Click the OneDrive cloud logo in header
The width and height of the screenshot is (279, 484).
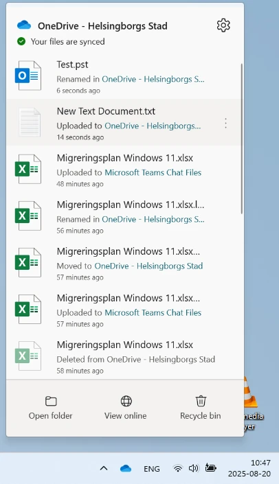[x=24, y=25]
